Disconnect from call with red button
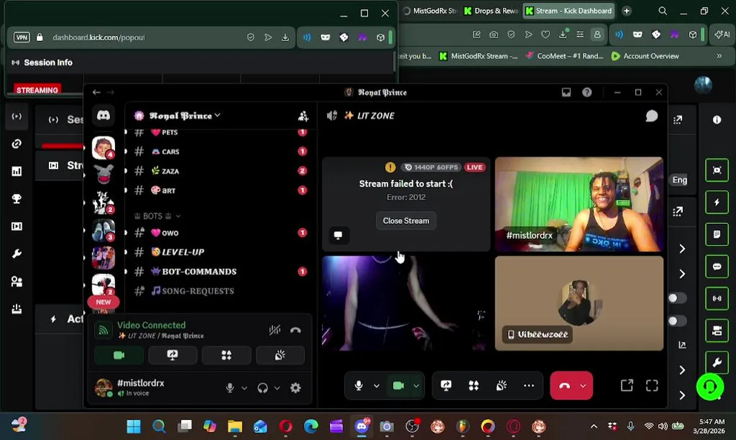The image size is (736, 440). [x=564, y=386]
